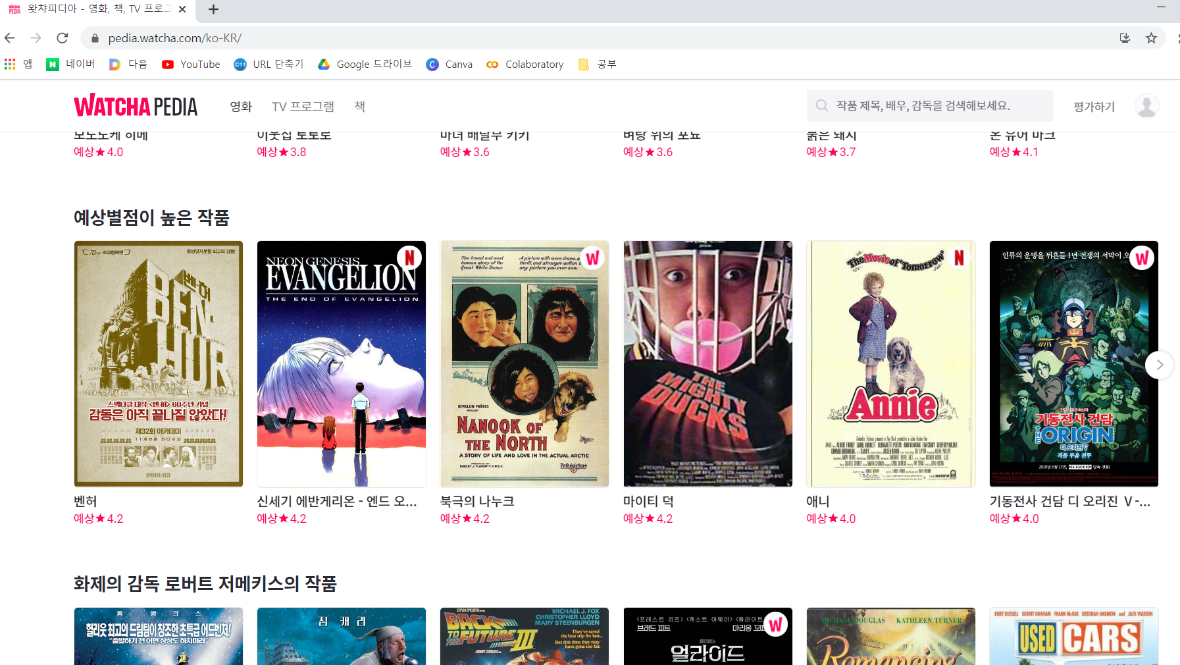Click the install app icon in address bar

(x=1125, y=38)
